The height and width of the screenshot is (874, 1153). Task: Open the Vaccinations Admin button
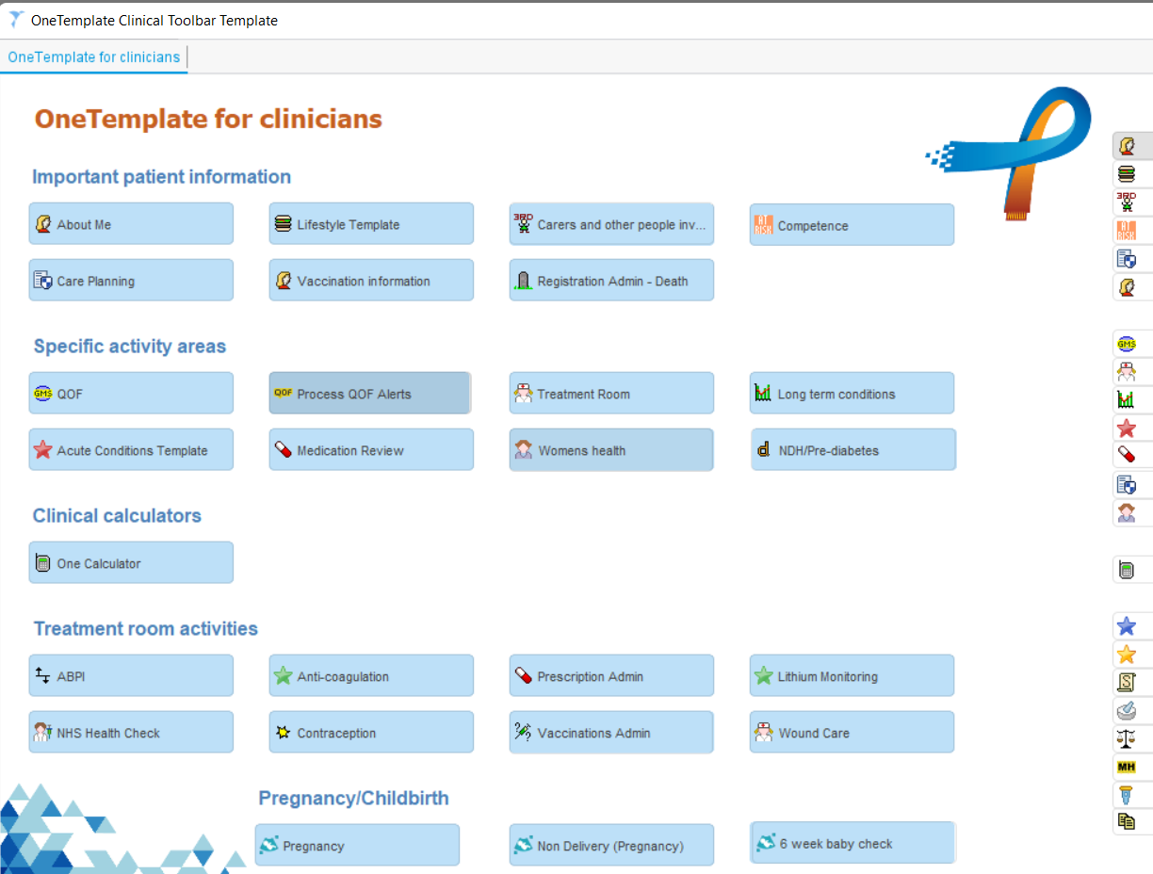[x=611, y=733]
